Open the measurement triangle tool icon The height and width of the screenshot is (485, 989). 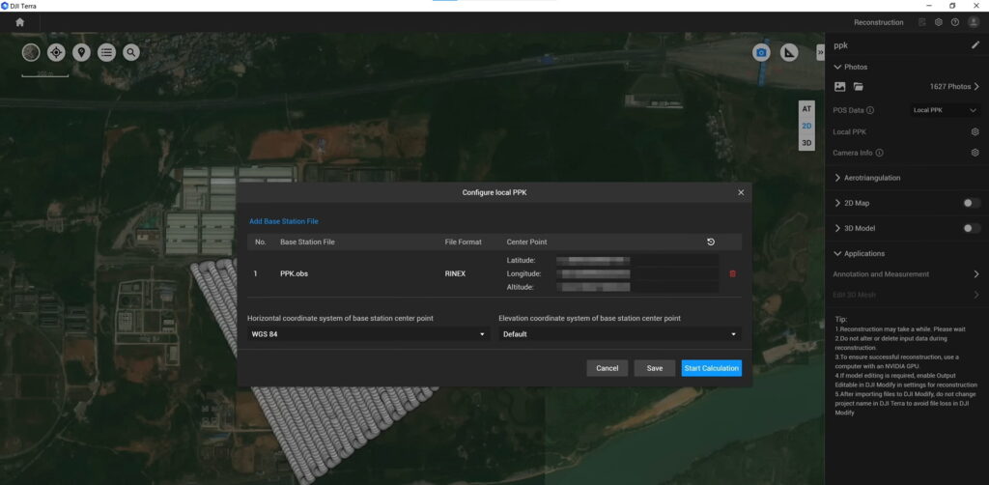click(789, 53)
